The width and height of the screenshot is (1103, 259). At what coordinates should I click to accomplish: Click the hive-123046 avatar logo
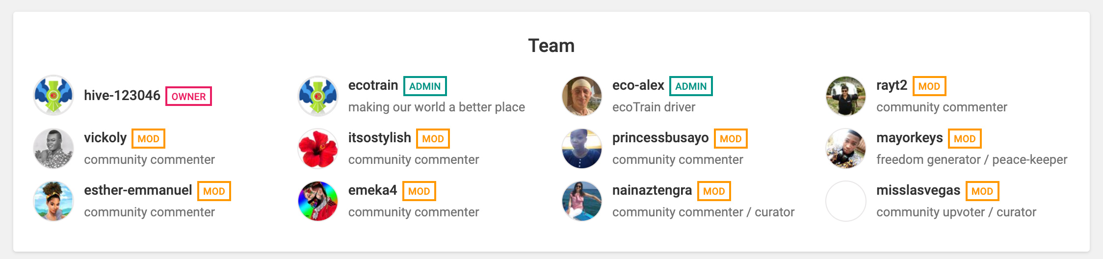[53, 96]
